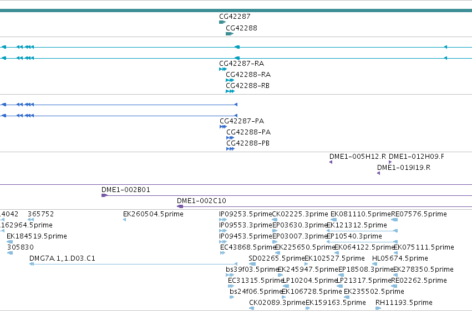Click the purple arrow glyph below DME1-002C10
The width and height of the screenshot is (472, 311).
coord(180,206)
